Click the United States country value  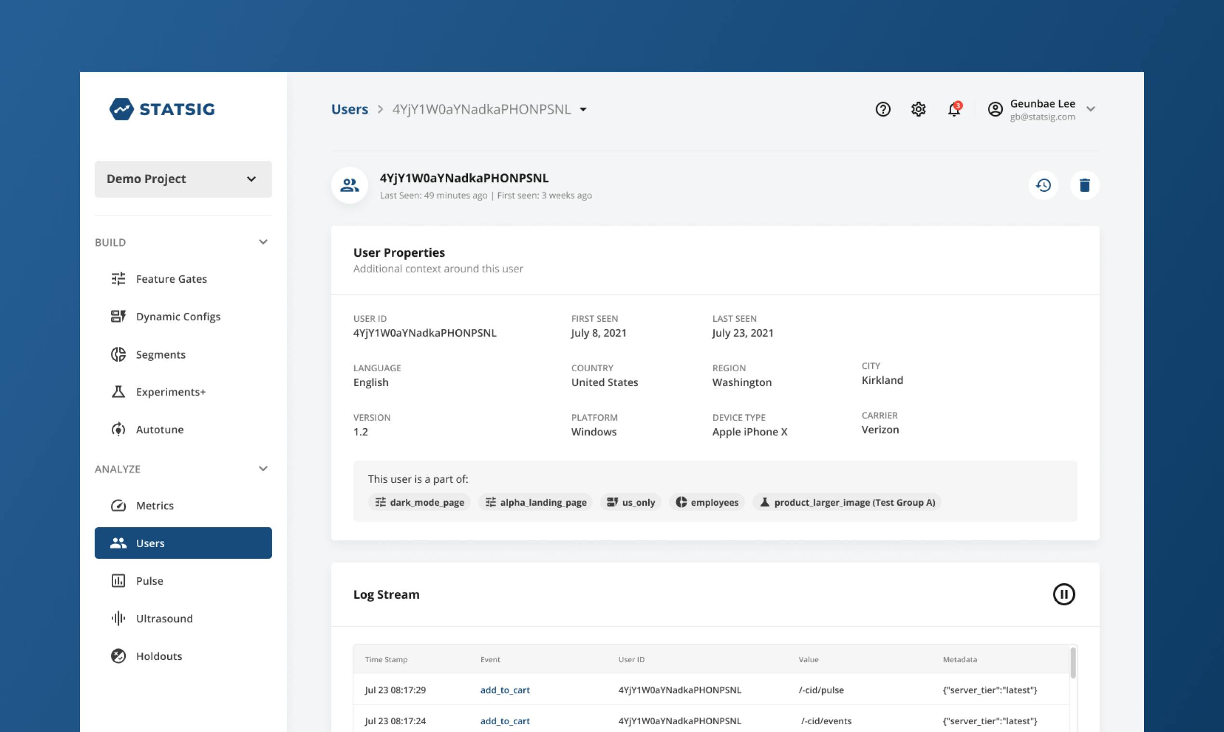[605, 382]
